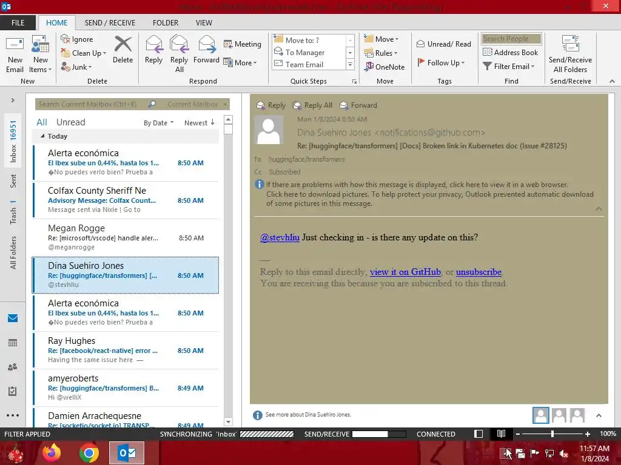Send message to OneNote
Screen dimensions: 621x465
(x=384, y=67)
